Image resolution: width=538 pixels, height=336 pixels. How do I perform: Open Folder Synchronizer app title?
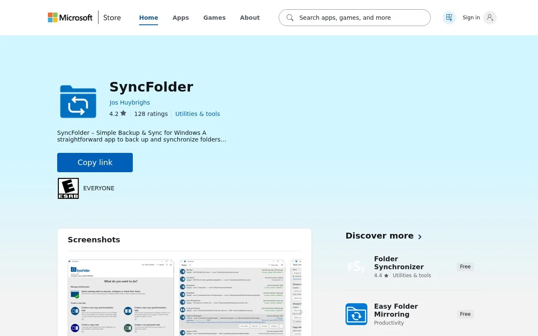399,263
